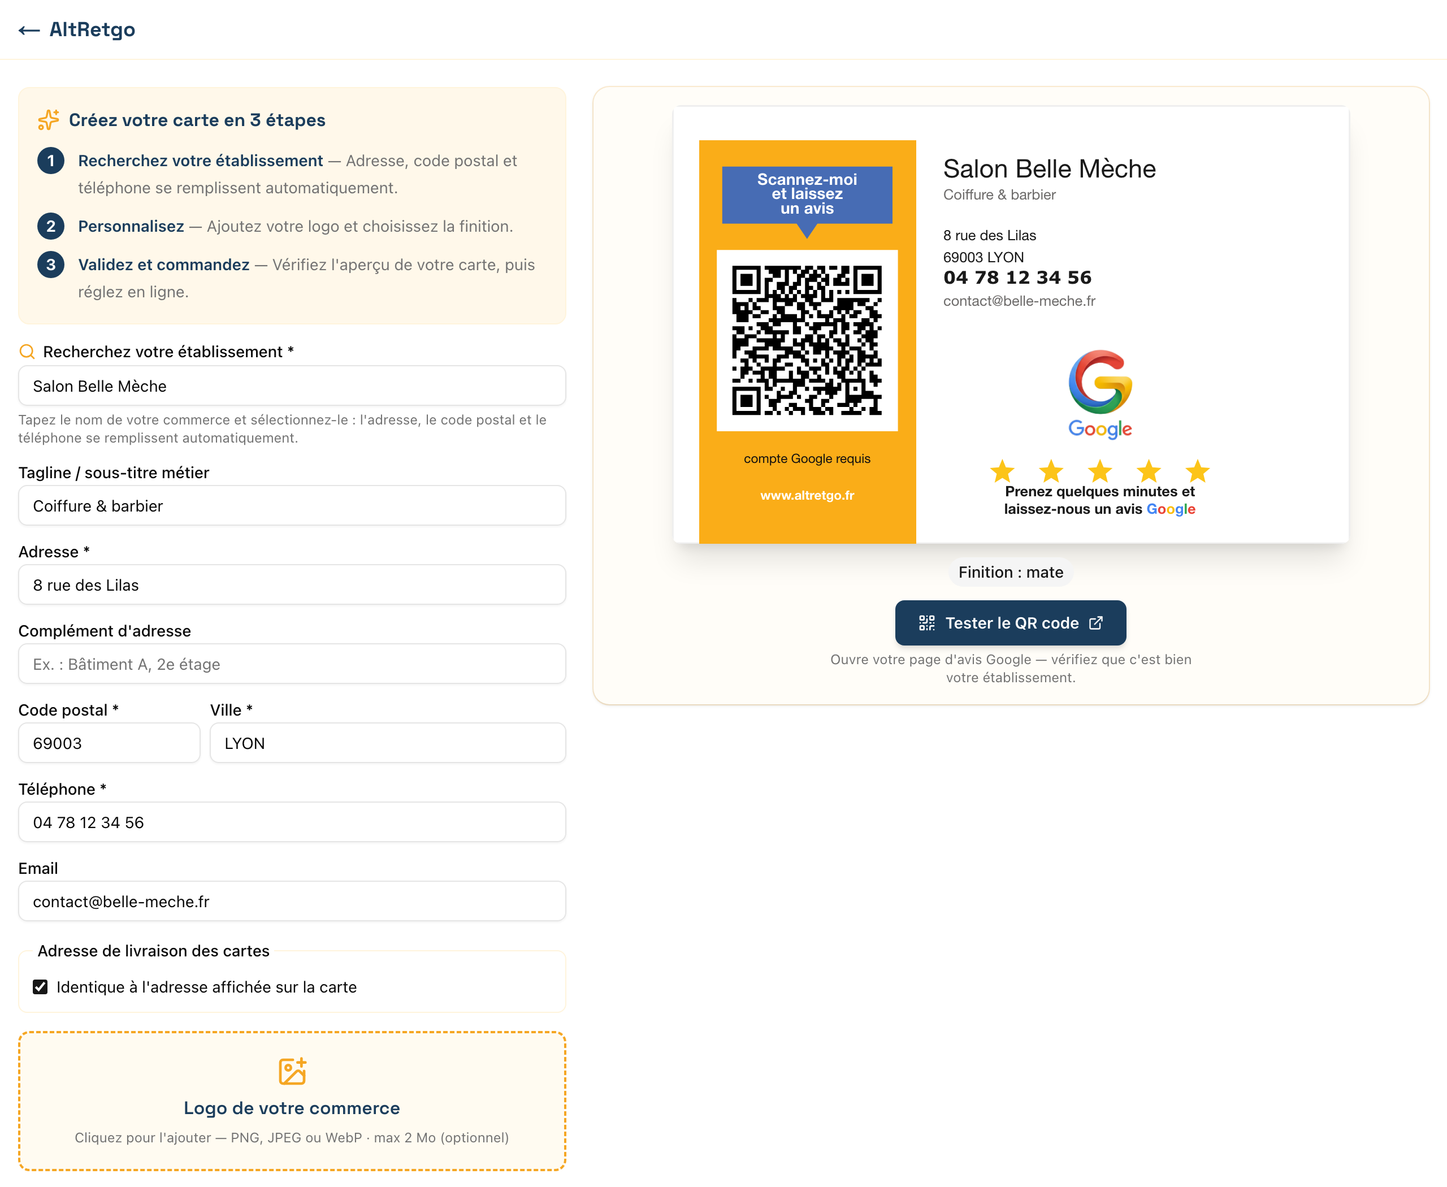
Task: Click the 'Complément d'adresse' input field
Action: click(292, 664)
